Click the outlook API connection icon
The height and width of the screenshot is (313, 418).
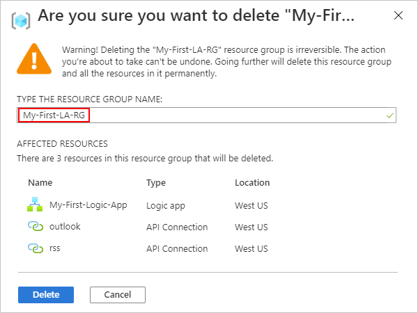pos(35,227)
